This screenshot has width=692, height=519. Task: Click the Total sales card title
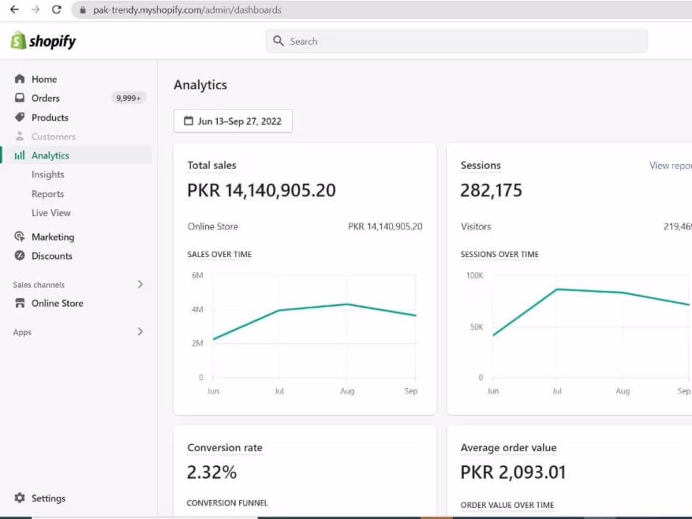(212, 165)
